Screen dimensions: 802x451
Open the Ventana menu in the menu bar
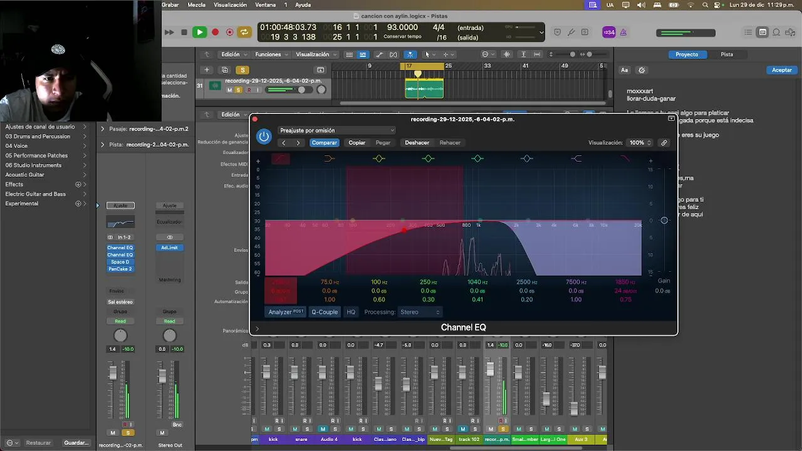[266, 5]
